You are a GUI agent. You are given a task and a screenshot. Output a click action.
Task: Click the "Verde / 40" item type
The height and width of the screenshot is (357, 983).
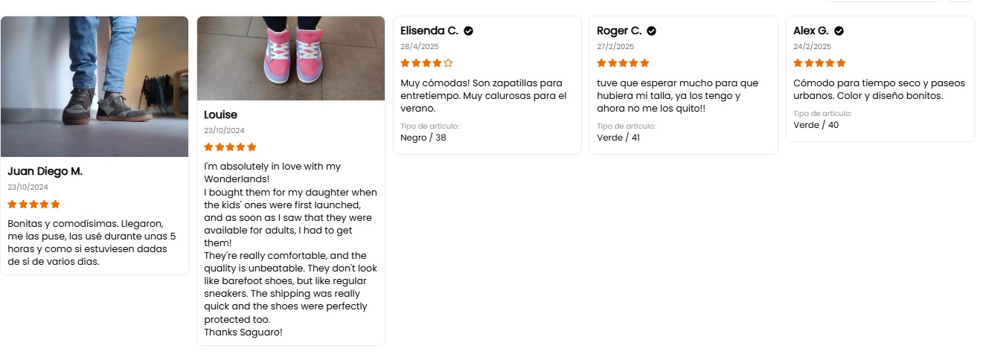coord(816,125)
